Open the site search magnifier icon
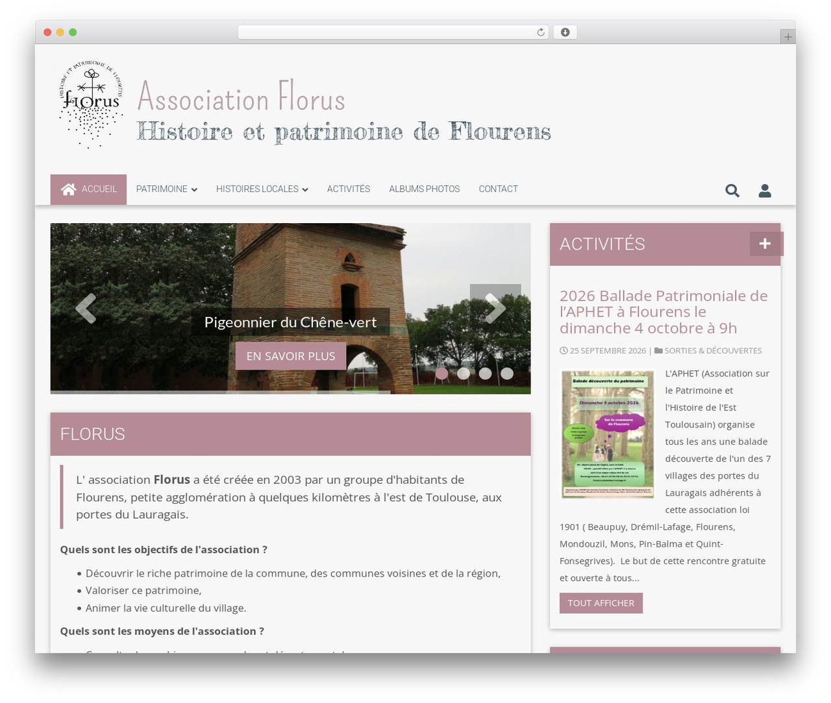 coord(732,191)
